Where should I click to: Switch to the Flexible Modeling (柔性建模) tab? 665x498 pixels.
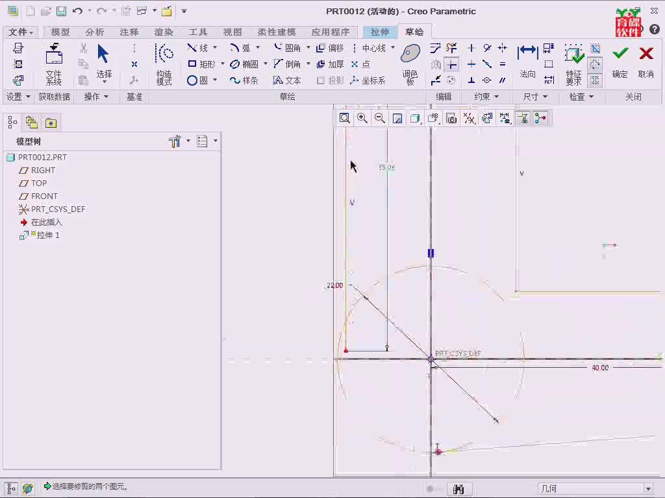[277, 32]
